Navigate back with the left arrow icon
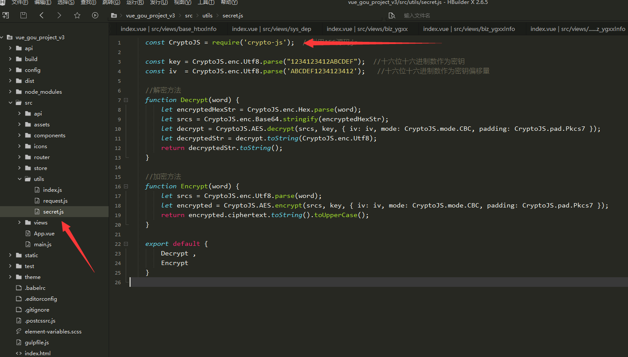628x357 pixels. pyautogui.click(x=41, y=15)
